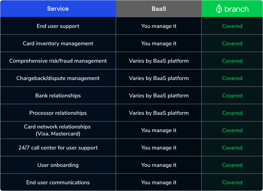Select the Card network relationships (Visa, Mastercard) cell
Image resolution: width=263 pixels, height=191 pixels.
point(58,130)
